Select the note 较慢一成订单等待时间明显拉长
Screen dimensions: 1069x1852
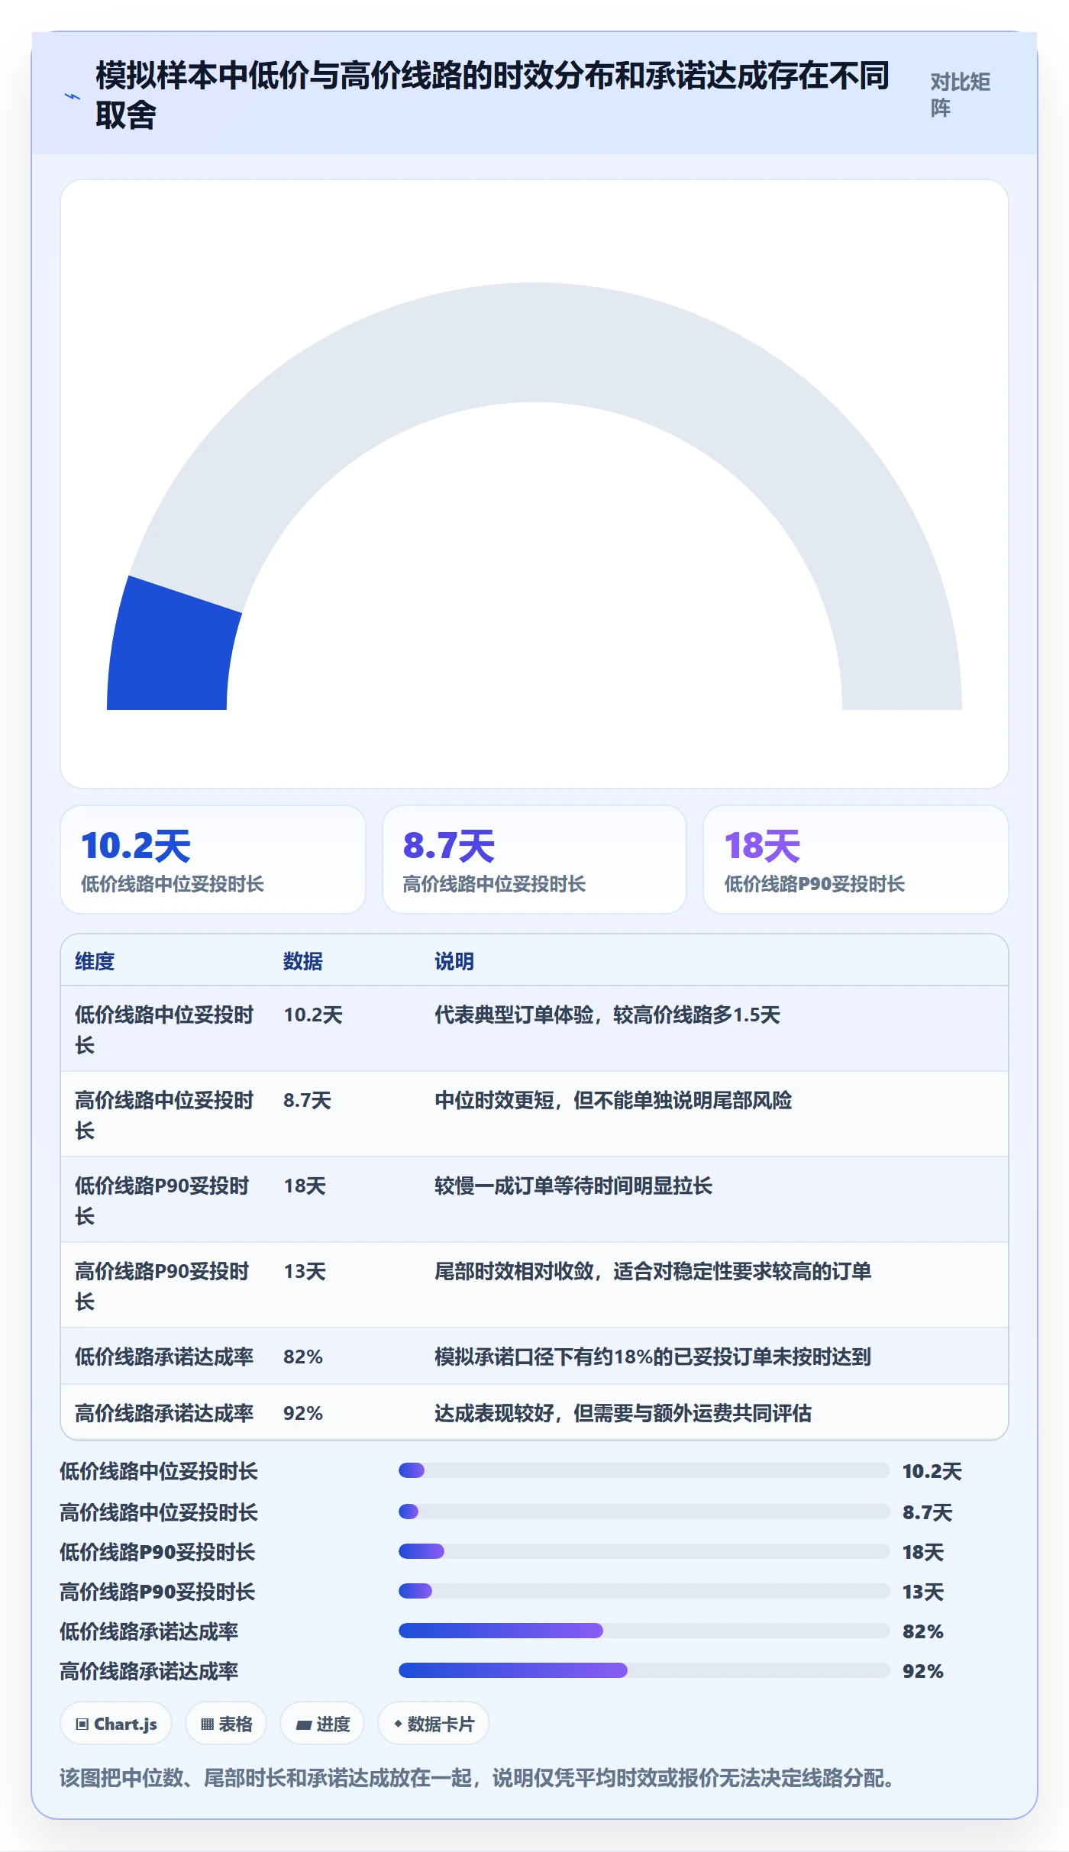(x=573, y=1186)
